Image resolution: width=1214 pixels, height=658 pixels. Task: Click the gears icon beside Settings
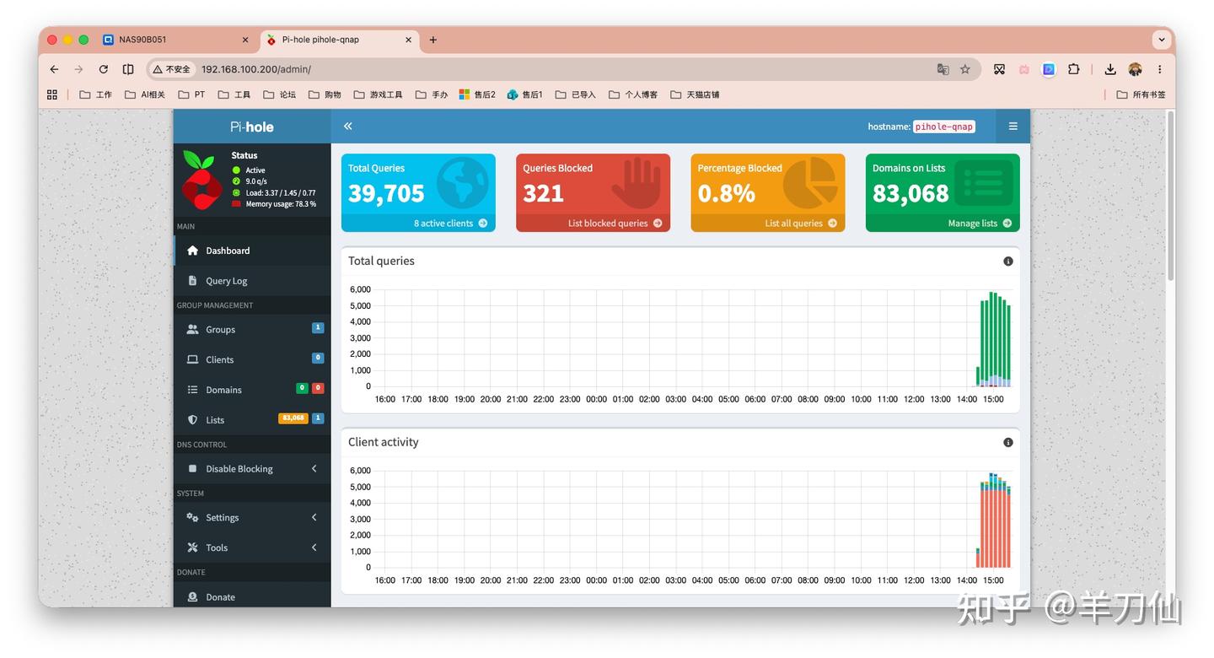(x=192, y=518)
